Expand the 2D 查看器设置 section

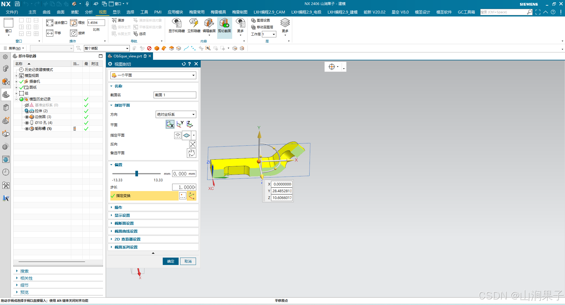[x=127, y=239]
